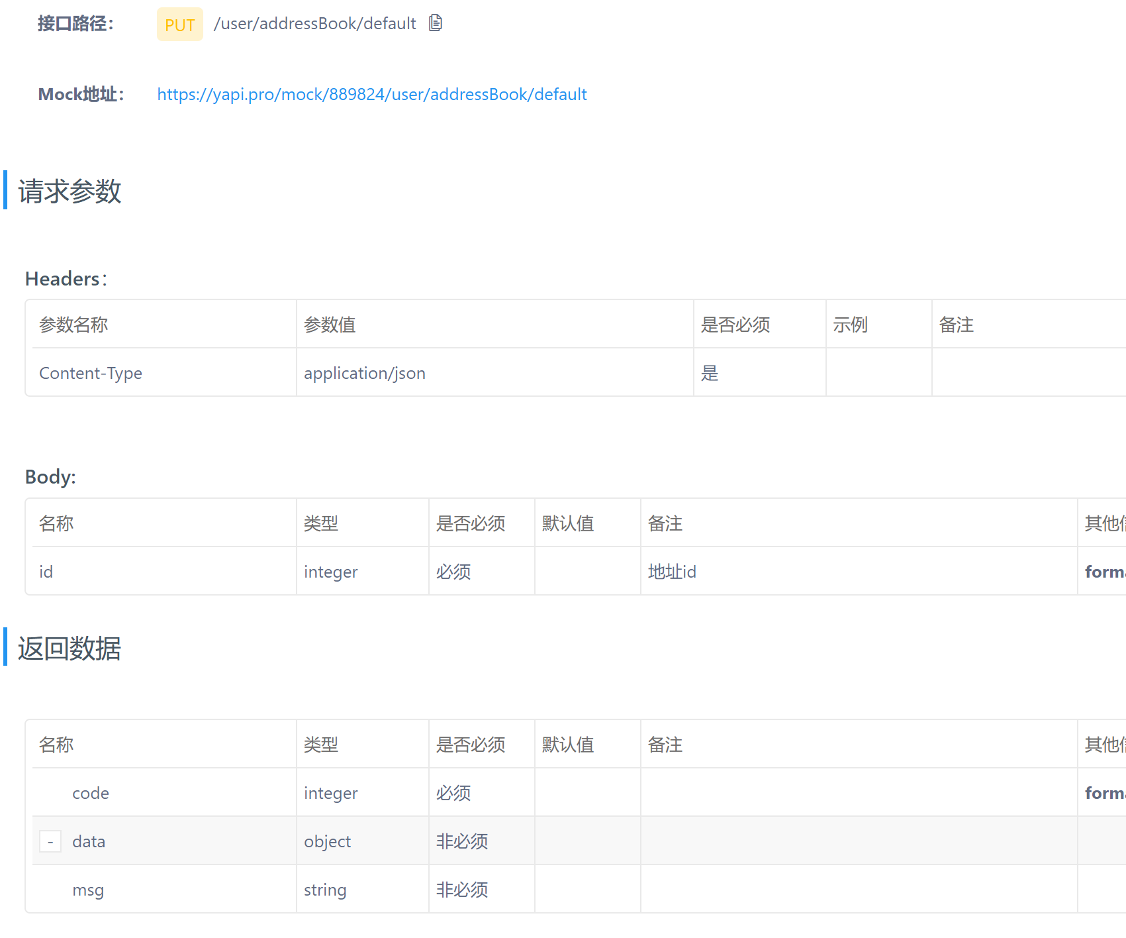Copy the interface path with the copy icon
This screenshot has height=938, width=1126.
click(x=436, y=23)
